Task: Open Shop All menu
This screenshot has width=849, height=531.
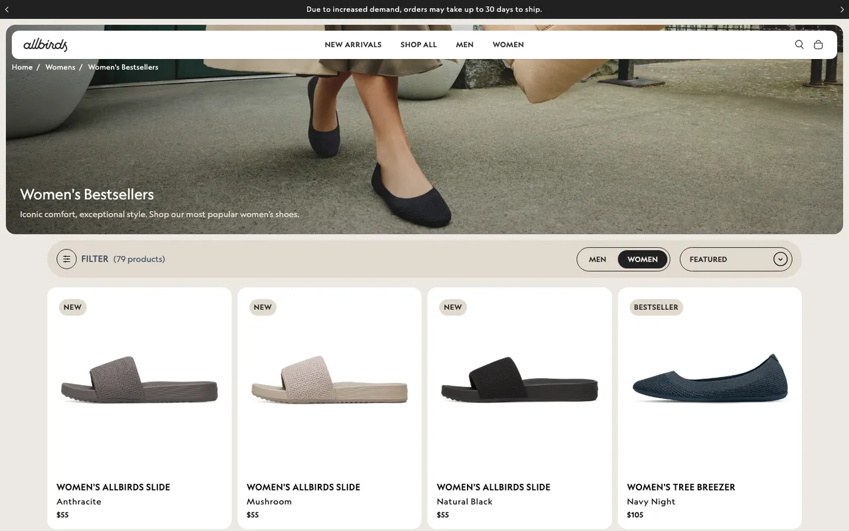Action: click(x=419, y=44)
